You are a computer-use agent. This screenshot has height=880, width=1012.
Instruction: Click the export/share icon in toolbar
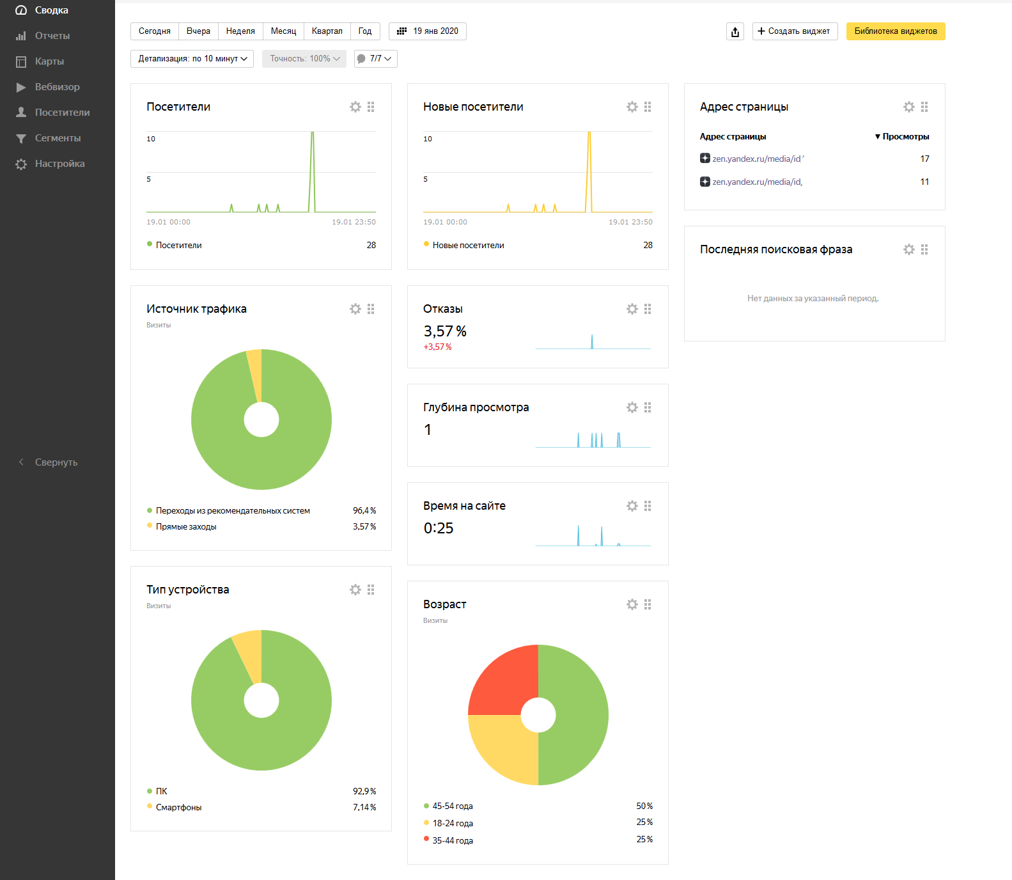click(735, 31)
